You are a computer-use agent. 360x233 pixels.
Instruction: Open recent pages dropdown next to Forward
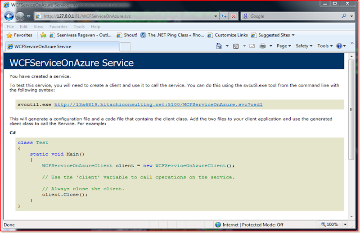tap(28, 16)
